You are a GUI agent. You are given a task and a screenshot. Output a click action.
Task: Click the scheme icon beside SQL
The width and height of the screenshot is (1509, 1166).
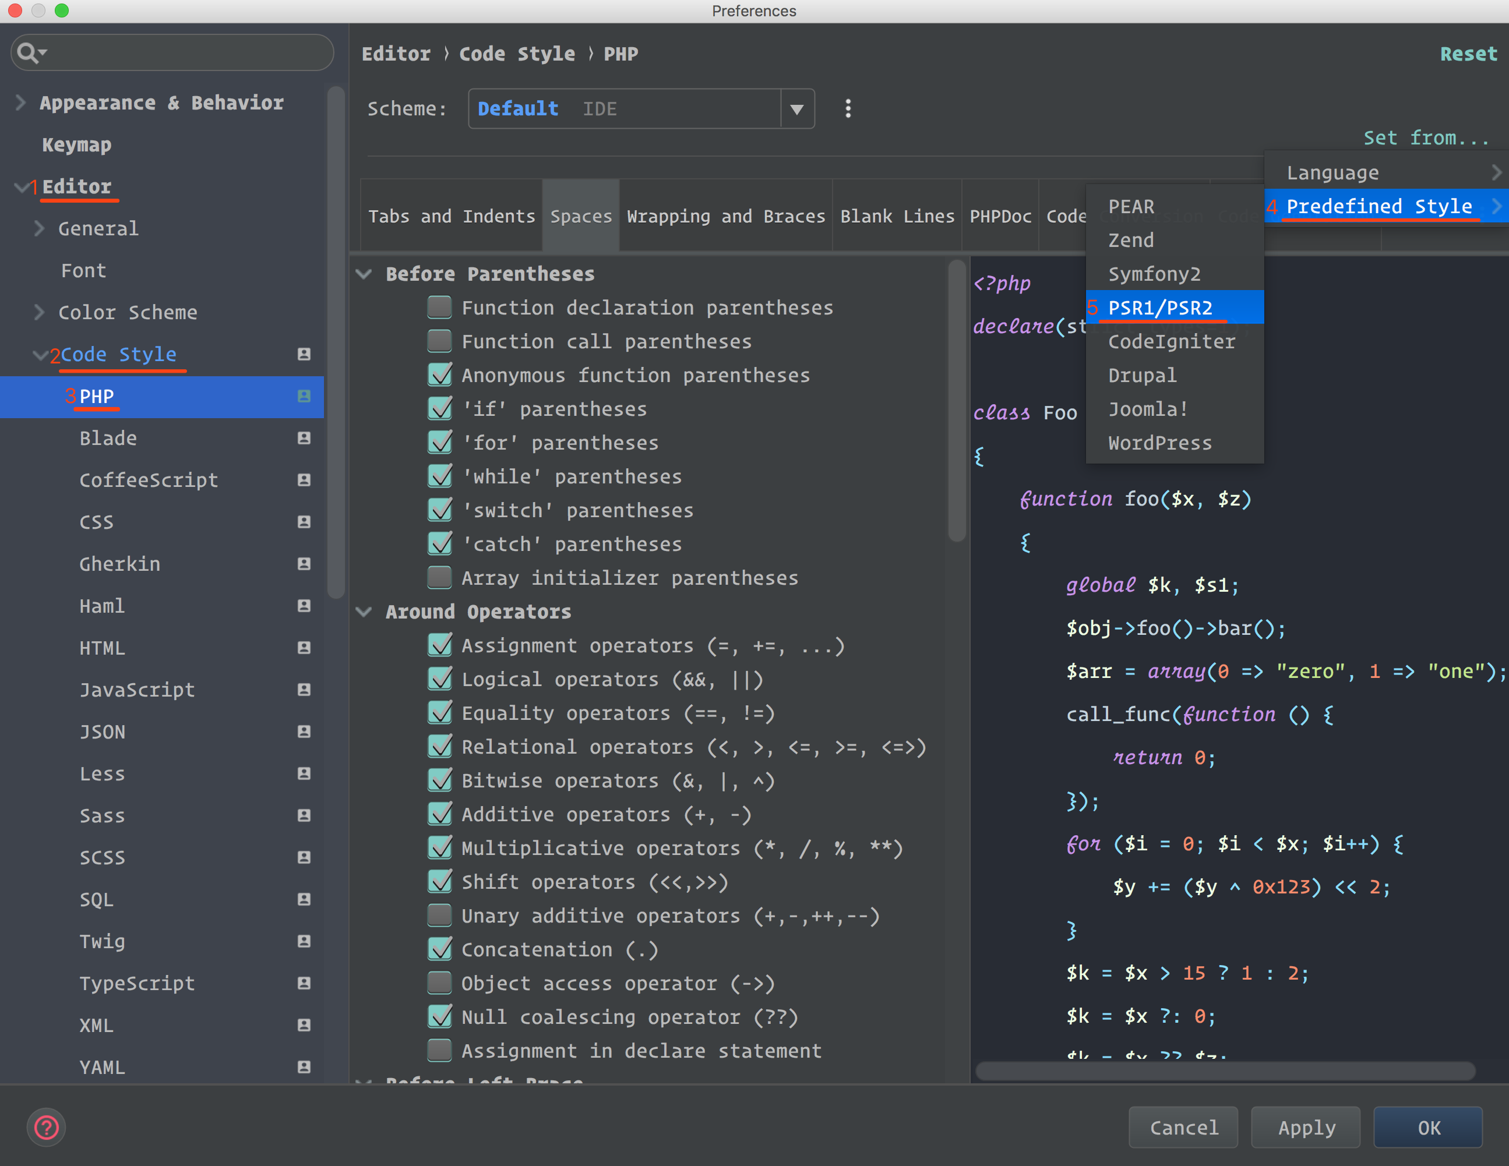coord(304,899)
